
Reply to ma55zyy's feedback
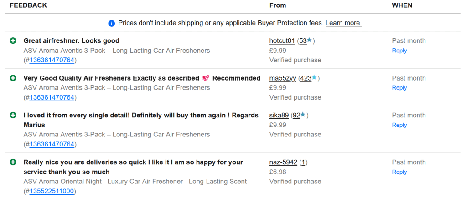click(399, 88)
